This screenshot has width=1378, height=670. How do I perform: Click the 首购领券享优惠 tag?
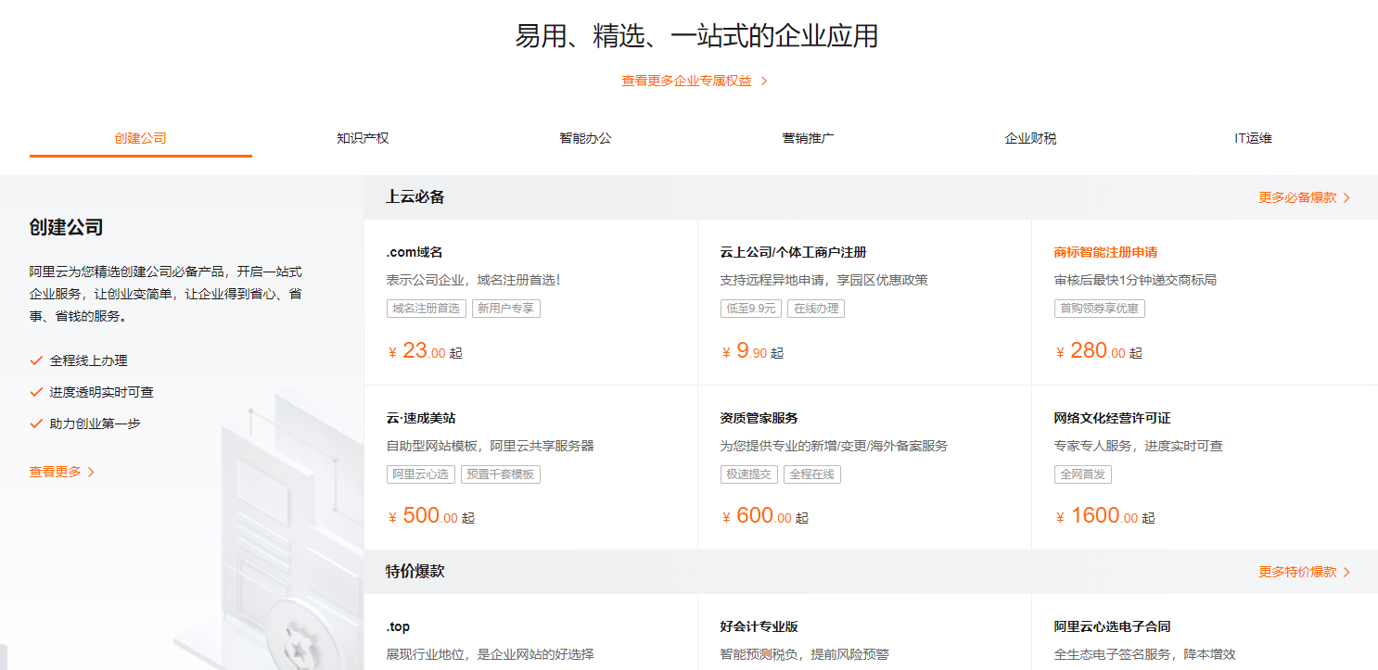pos(1099,309)
